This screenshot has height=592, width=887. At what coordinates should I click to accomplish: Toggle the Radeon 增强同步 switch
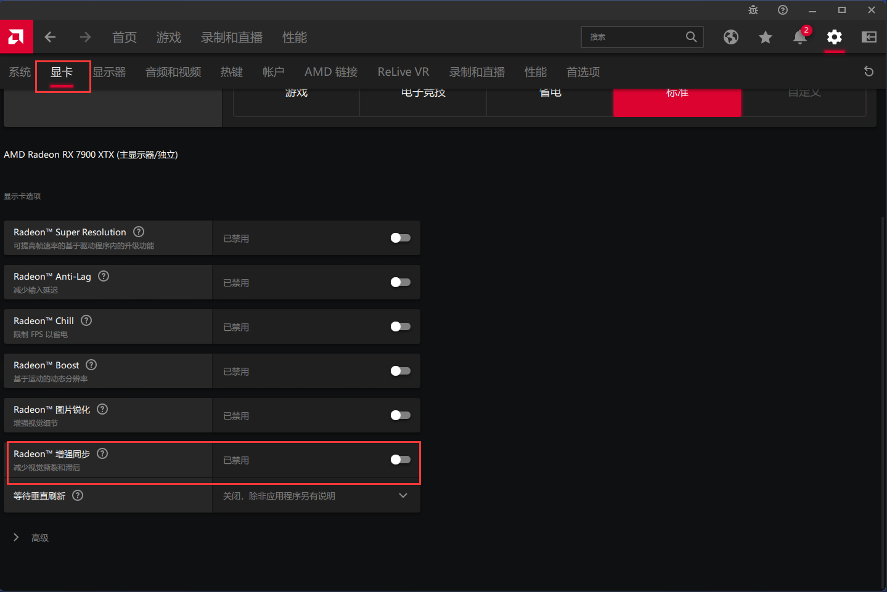pos(401,460)
